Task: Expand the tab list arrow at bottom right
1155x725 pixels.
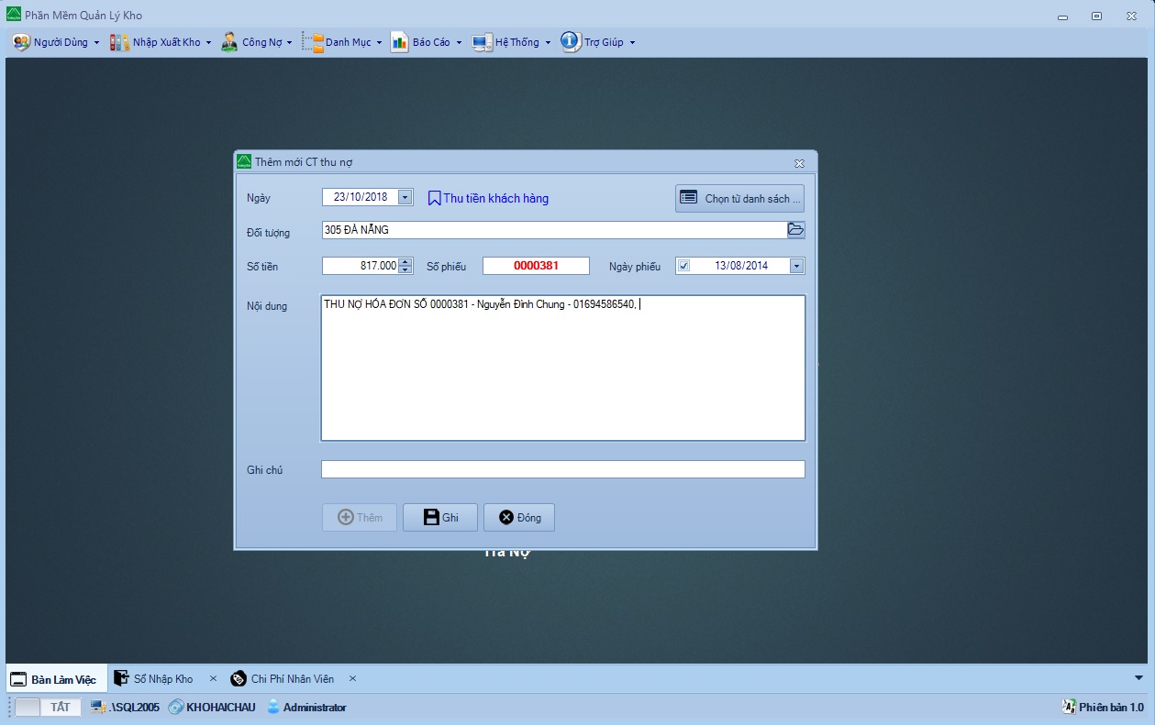Action: (x=1139, y=677)
